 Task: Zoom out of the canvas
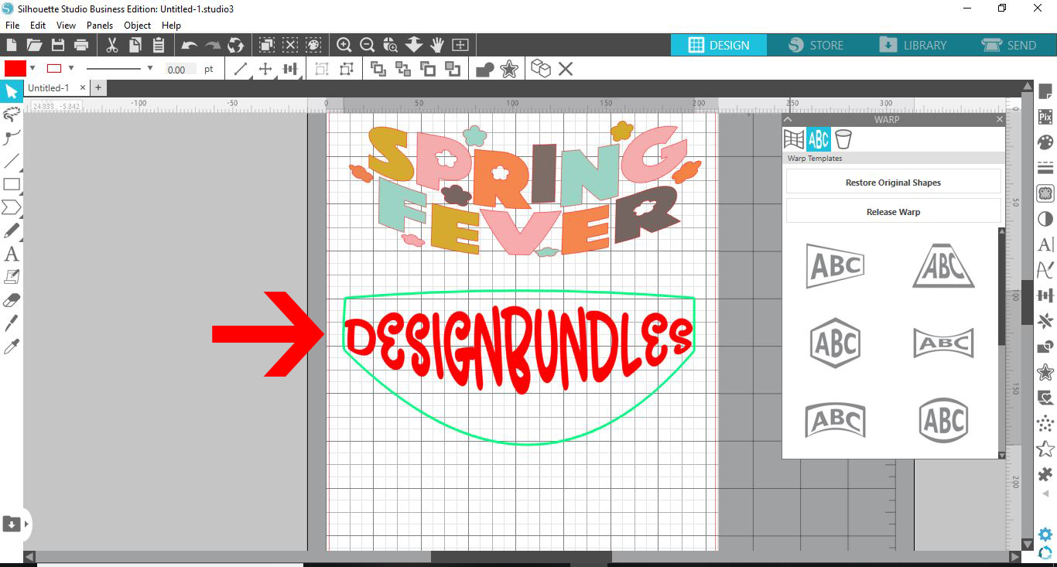coord(368,45)
